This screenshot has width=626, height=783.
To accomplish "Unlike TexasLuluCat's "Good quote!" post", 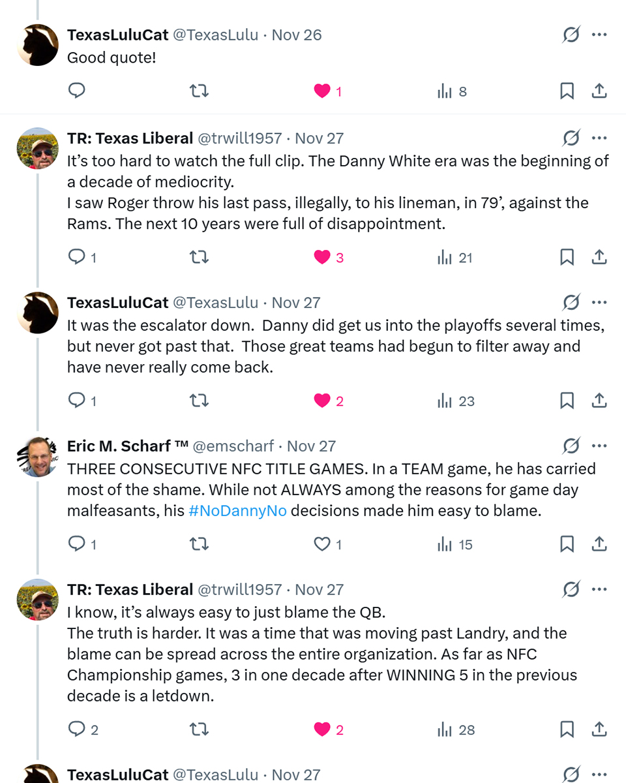I will pos(322,91).
